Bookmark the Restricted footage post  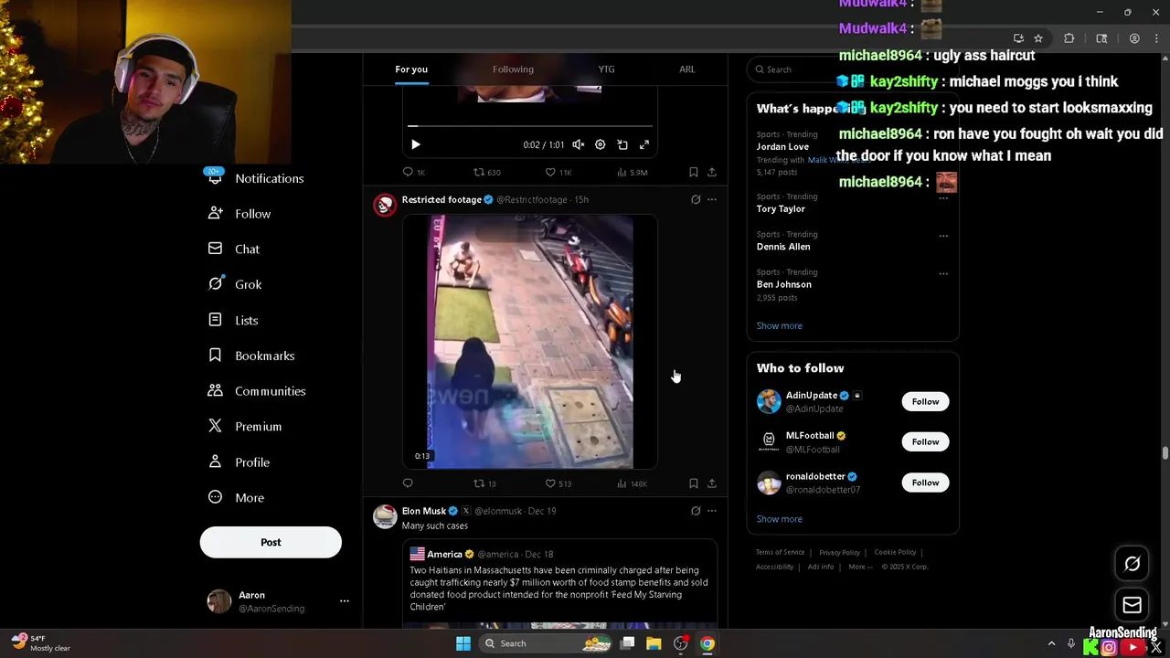[693, 483]
